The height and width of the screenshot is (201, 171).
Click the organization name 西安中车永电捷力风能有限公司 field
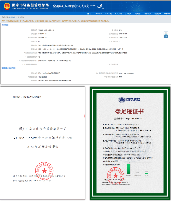point(49,73)
